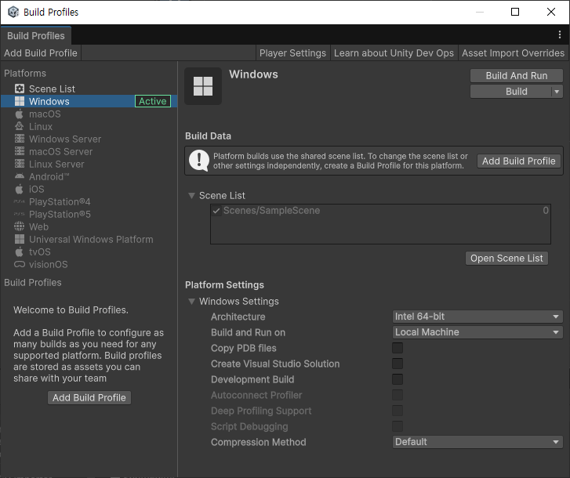Select the Universal Windows Platform entry
The height and width of the screenshot is (478, 570).
point(89,239)
